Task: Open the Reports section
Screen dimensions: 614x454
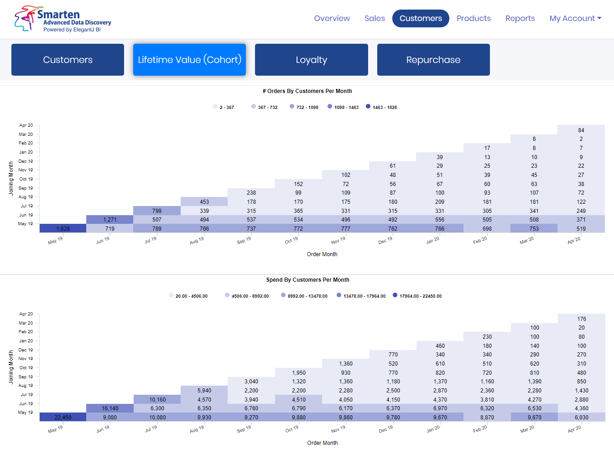Action: (x=520, y=18)
